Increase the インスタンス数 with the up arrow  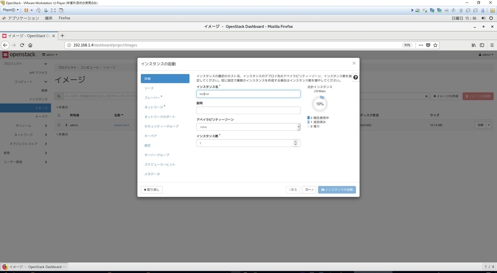[x=296, y=141]
